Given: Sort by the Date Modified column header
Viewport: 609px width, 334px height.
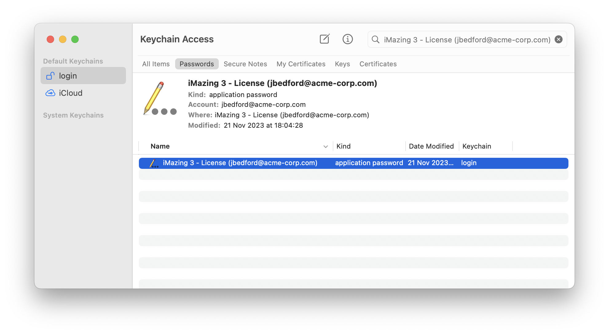Looking at the screenshot, I should pyautogui.click(x=431, y=146).
